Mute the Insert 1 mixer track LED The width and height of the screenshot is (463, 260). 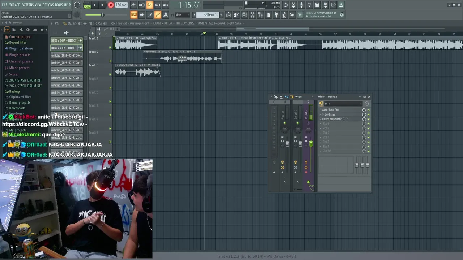coord(298,123)
